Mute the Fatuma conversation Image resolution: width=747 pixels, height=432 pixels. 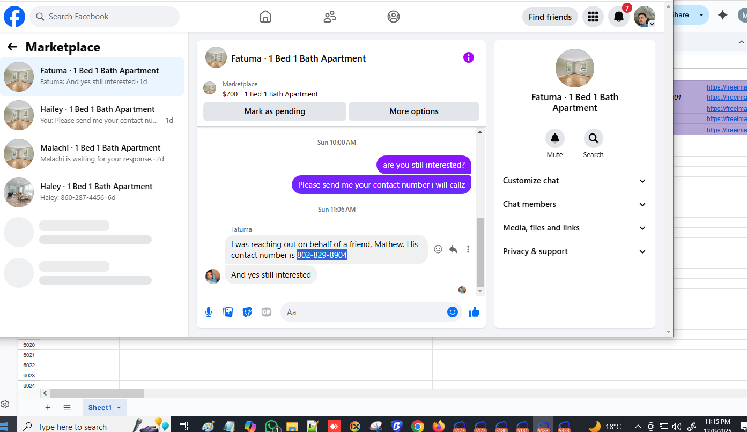[555, 138]
